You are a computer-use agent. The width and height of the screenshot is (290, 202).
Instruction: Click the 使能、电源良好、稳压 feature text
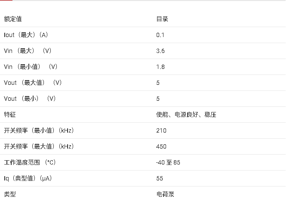pos(186,115)
